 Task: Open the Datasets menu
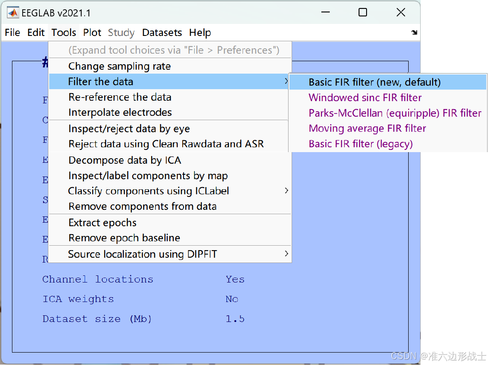pyautogui.click(x=162, y=32)
